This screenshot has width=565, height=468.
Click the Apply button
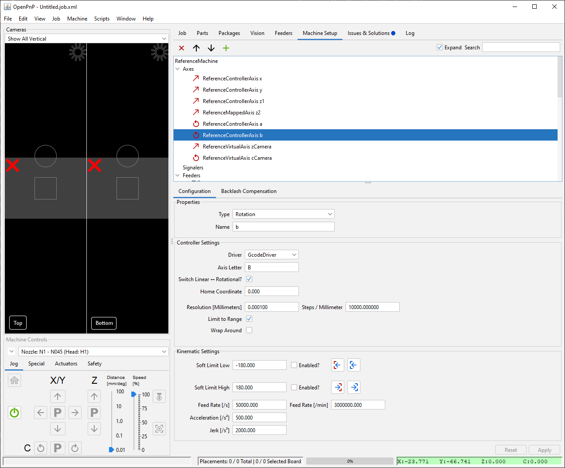[x=544, y=450]
